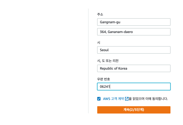183x125 pixels.
Task: Click the 우편 번호 label
Action: (x=104, y=79)
